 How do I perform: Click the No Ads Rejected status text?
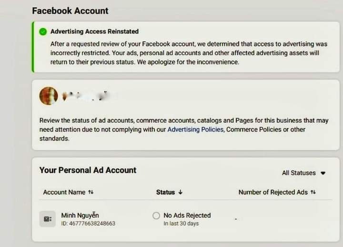[187, 215]
